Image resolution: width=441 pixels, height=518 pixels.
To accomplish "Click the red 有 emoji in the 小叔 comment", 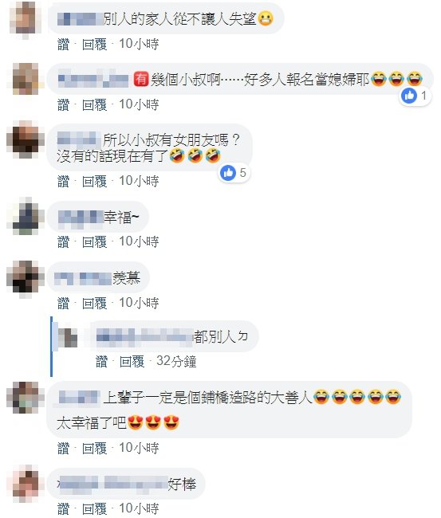I will [x=141, y=79].
